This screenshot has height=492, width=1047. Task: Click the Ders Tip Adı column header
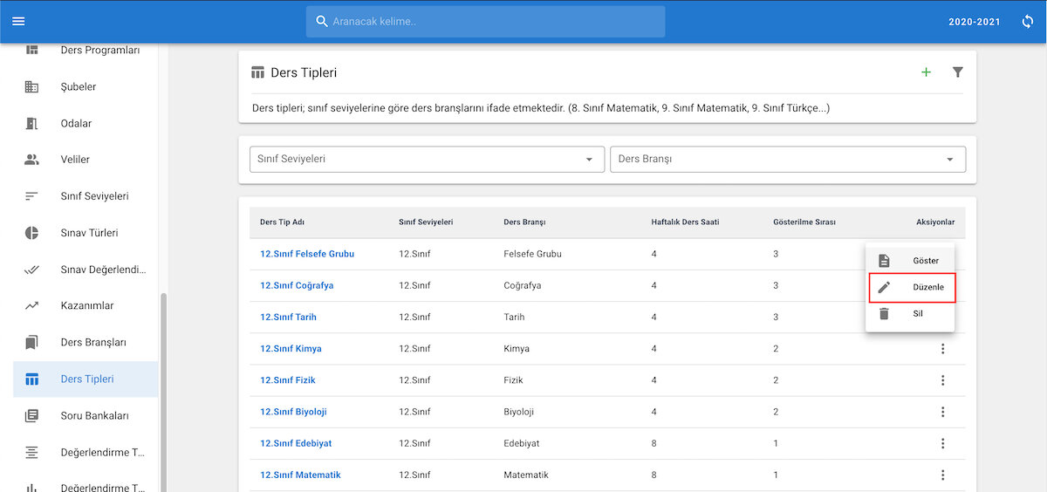tap(282, 222)
